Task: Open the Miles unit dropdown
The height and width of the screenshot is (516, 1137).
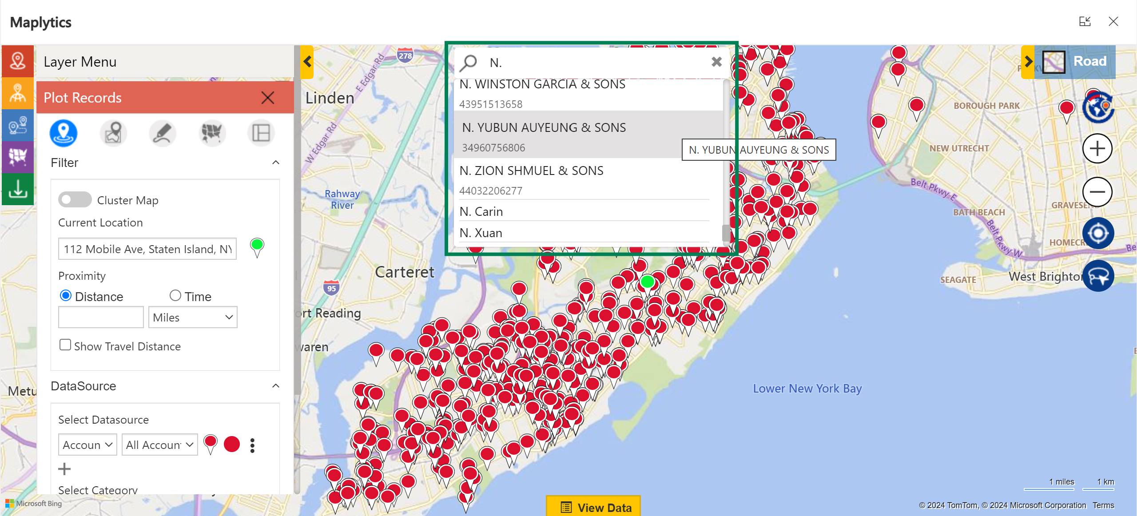Action: [193, 317]
